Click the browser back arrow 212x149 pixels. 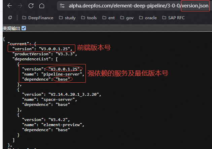[9, 6]
